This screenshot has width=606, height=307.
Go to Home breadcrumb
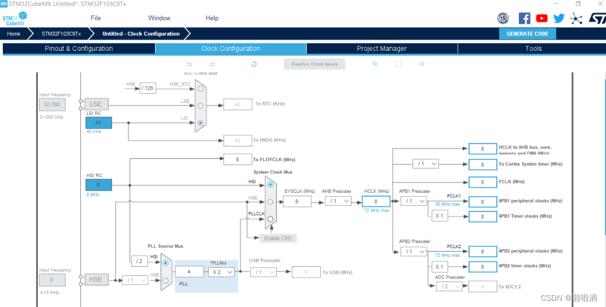(14, 33)
